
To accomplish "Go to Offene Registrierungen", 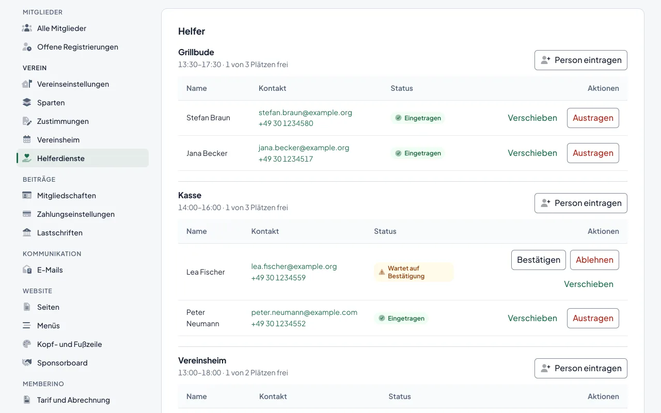I will pos(83,47).
